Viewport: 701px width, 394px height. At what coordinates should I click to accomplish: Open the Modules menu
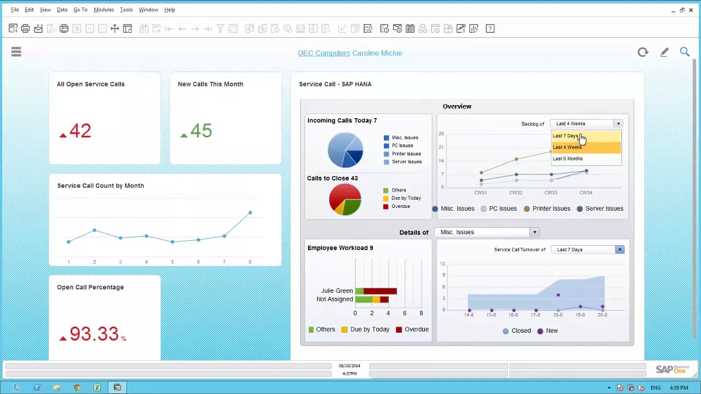(x=104, y=10)
